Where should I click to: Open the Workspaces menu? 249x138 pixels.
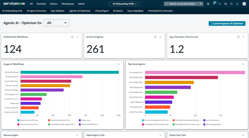click(x=68, y=4)
